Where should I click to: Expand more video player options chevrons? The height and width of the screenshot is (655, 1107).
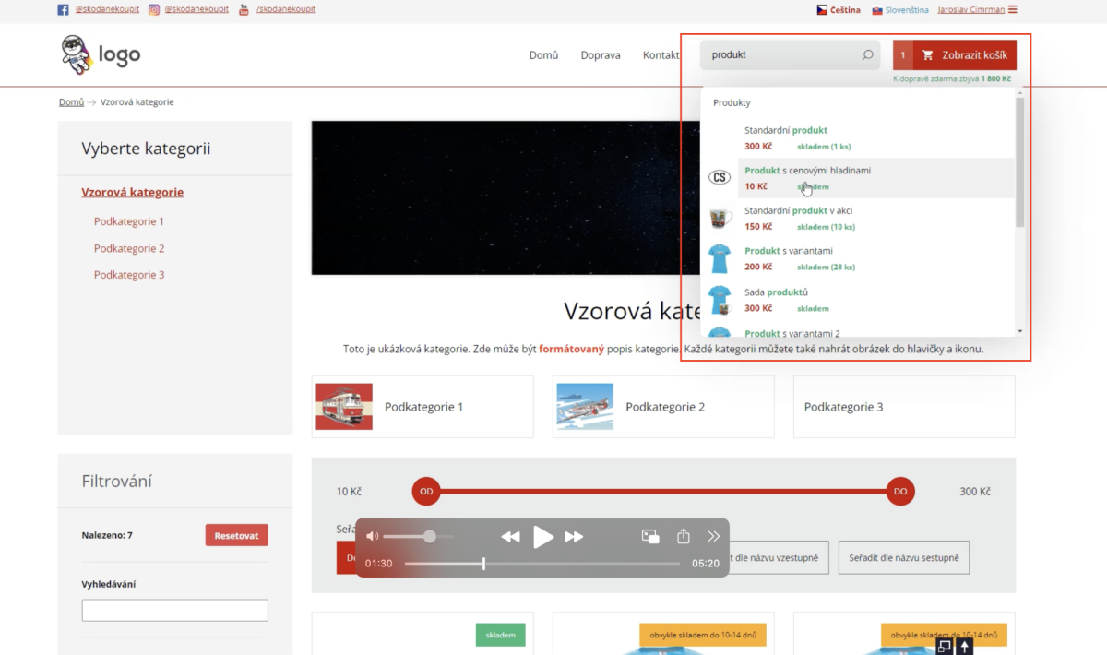point(714,536)
